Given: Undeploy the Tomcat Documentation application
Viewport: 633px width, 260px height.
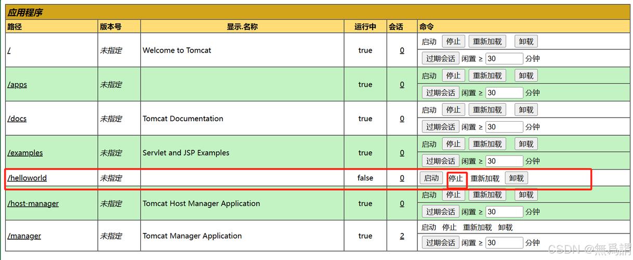Looking at the screenshot, I should 526,110.
